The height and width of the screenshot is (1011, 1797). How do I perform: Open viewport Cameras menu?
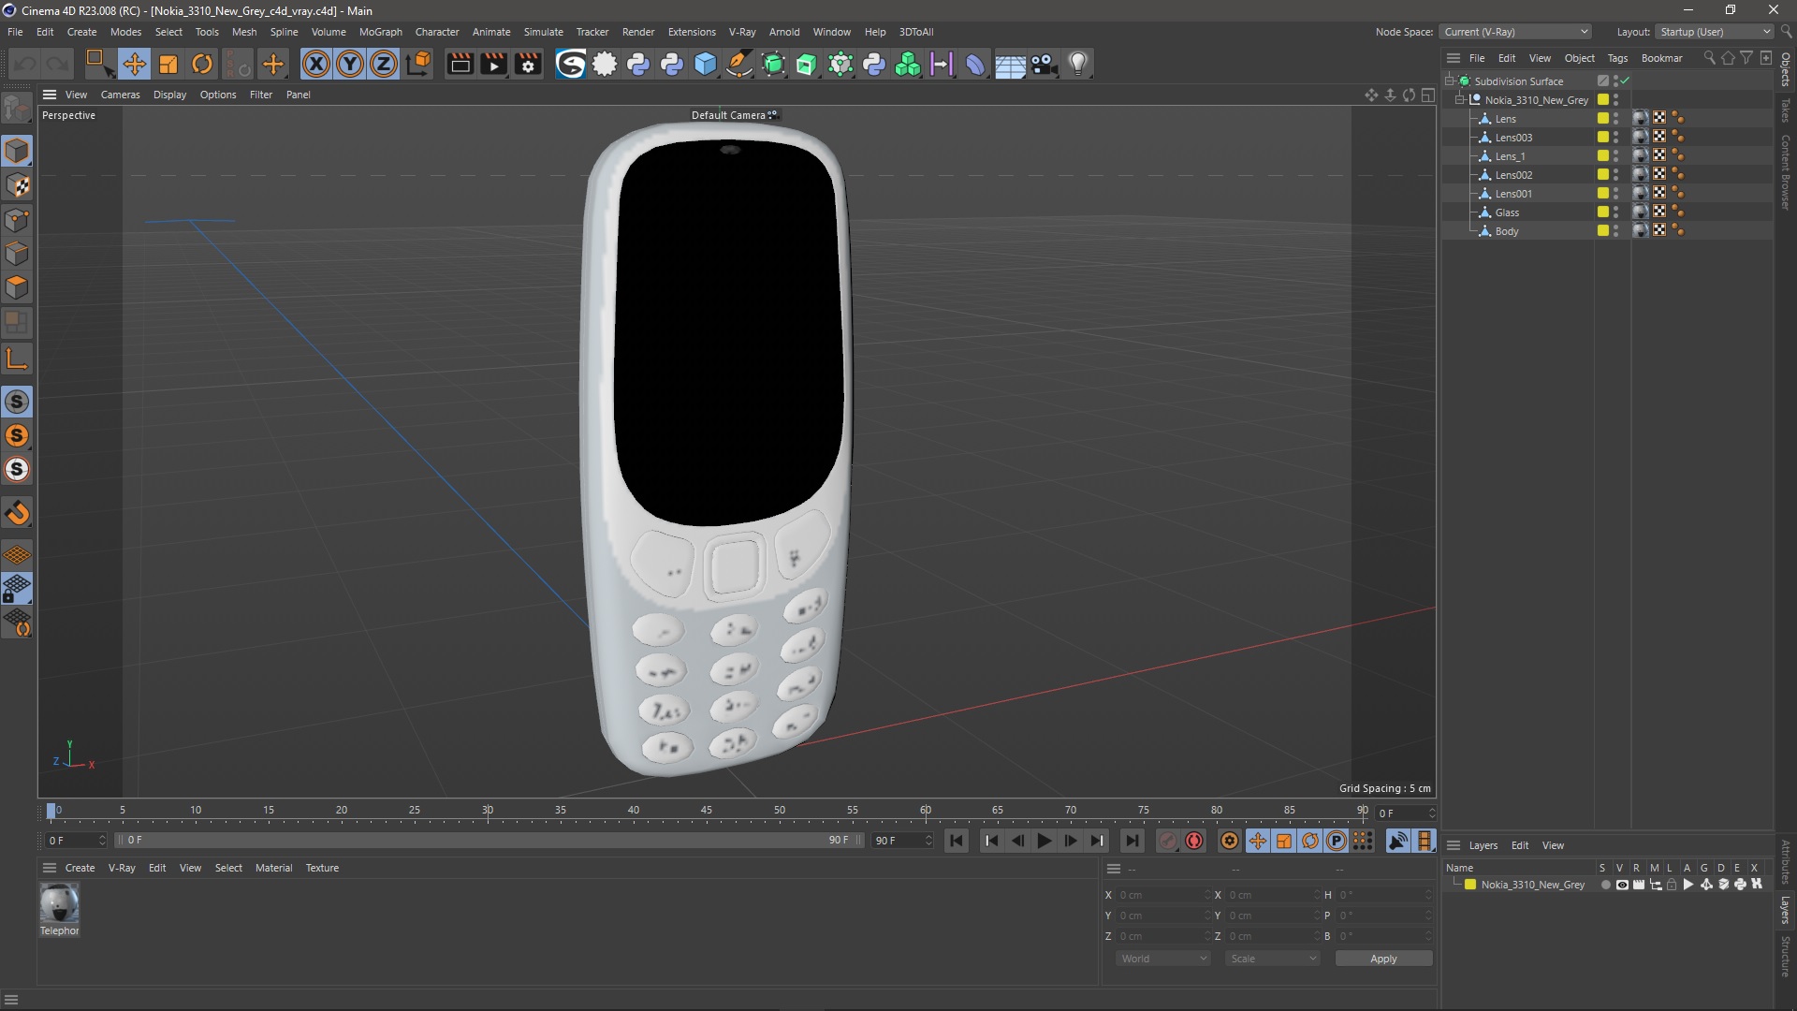pos(120,95)
